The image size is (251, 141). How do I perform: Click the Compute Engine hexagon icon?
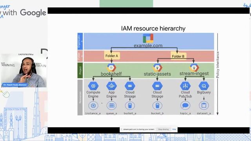pyautogui.click(x=93, y=86)
